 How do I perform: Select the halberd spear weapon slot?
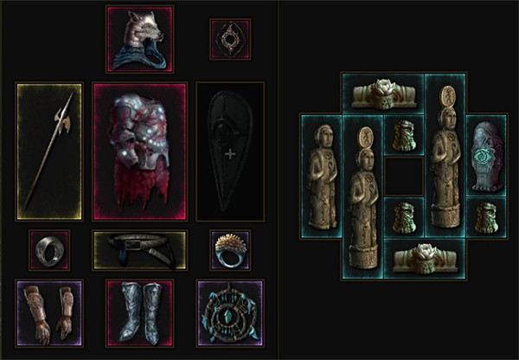[x=49, y=151]
